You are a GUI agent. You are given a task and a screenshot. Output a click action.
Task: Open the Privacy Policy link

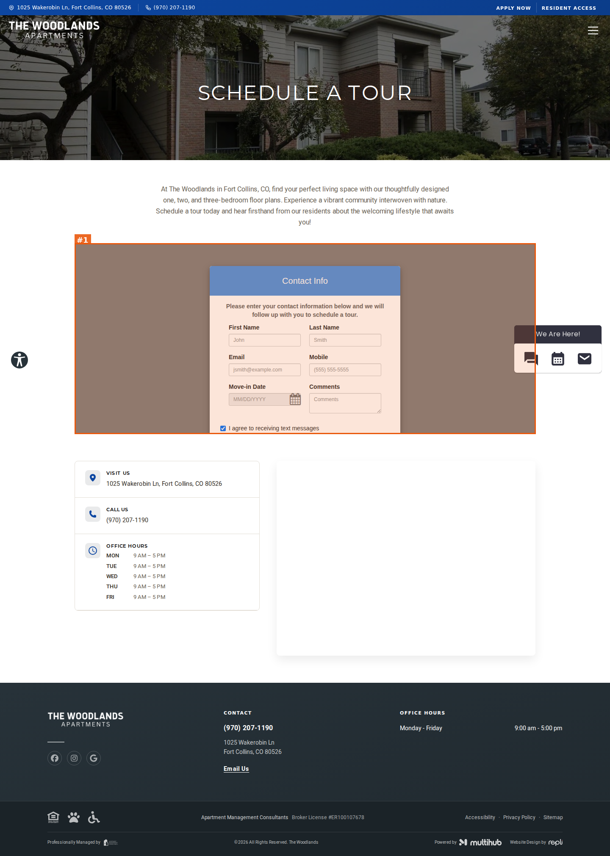[x=519, y=817]
